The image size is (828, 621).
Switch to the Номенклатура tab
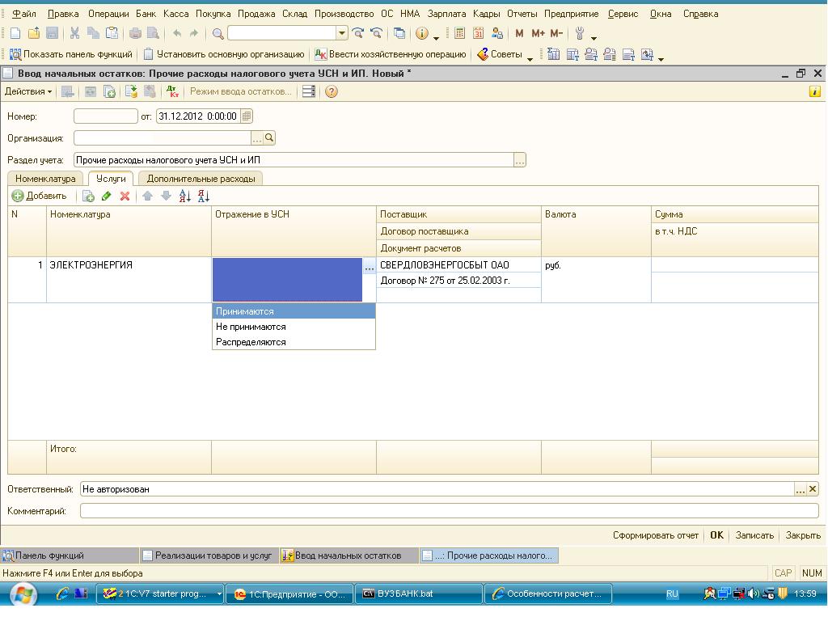coord(45,179)
